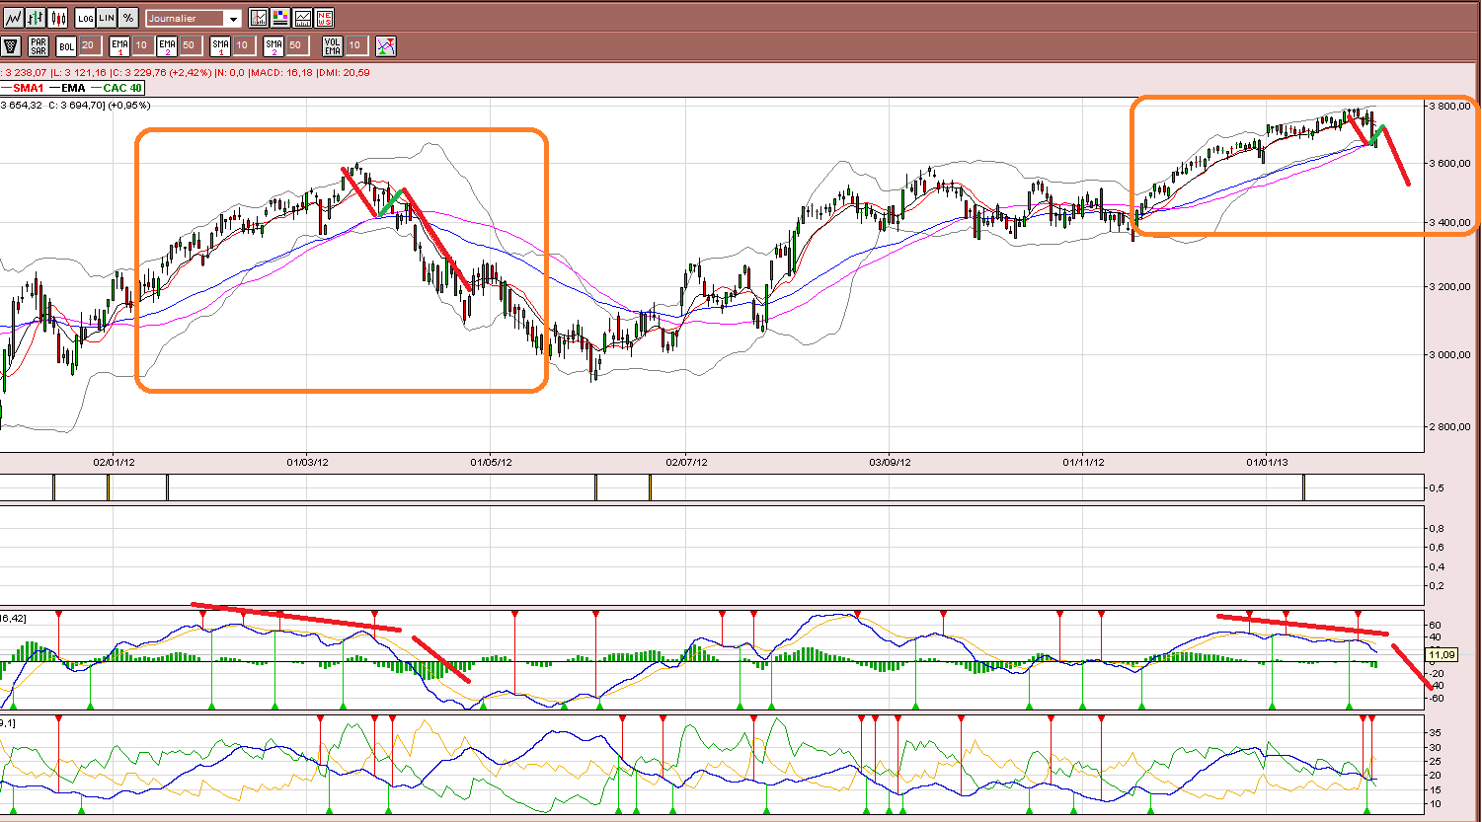Toggle the PAR SAR indicator

click(39, 45)
